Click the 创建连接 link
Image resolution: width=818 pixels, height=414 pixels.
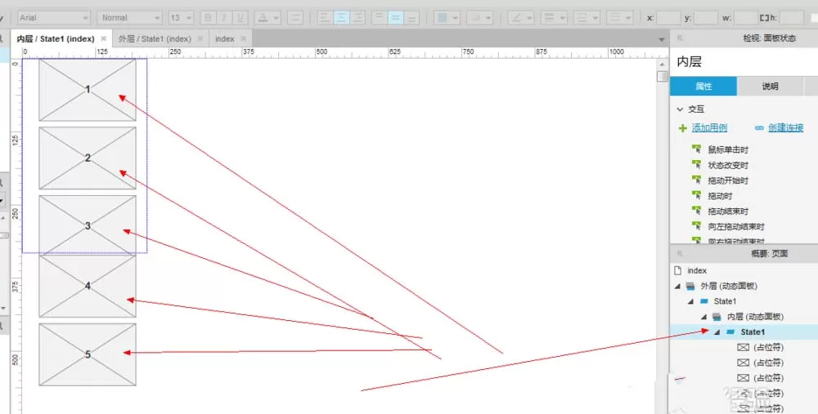click(785, 128)
